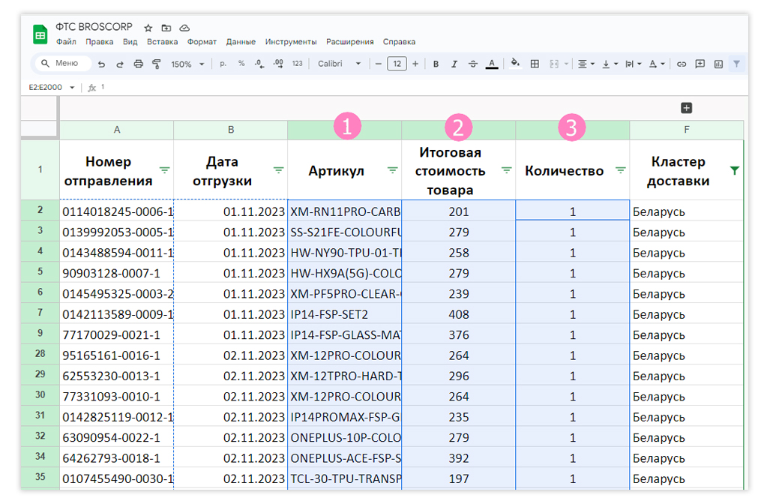The width and height of the screenshot is (770, 504).
Task: Open the borders tool
Action: coord(535,64)
